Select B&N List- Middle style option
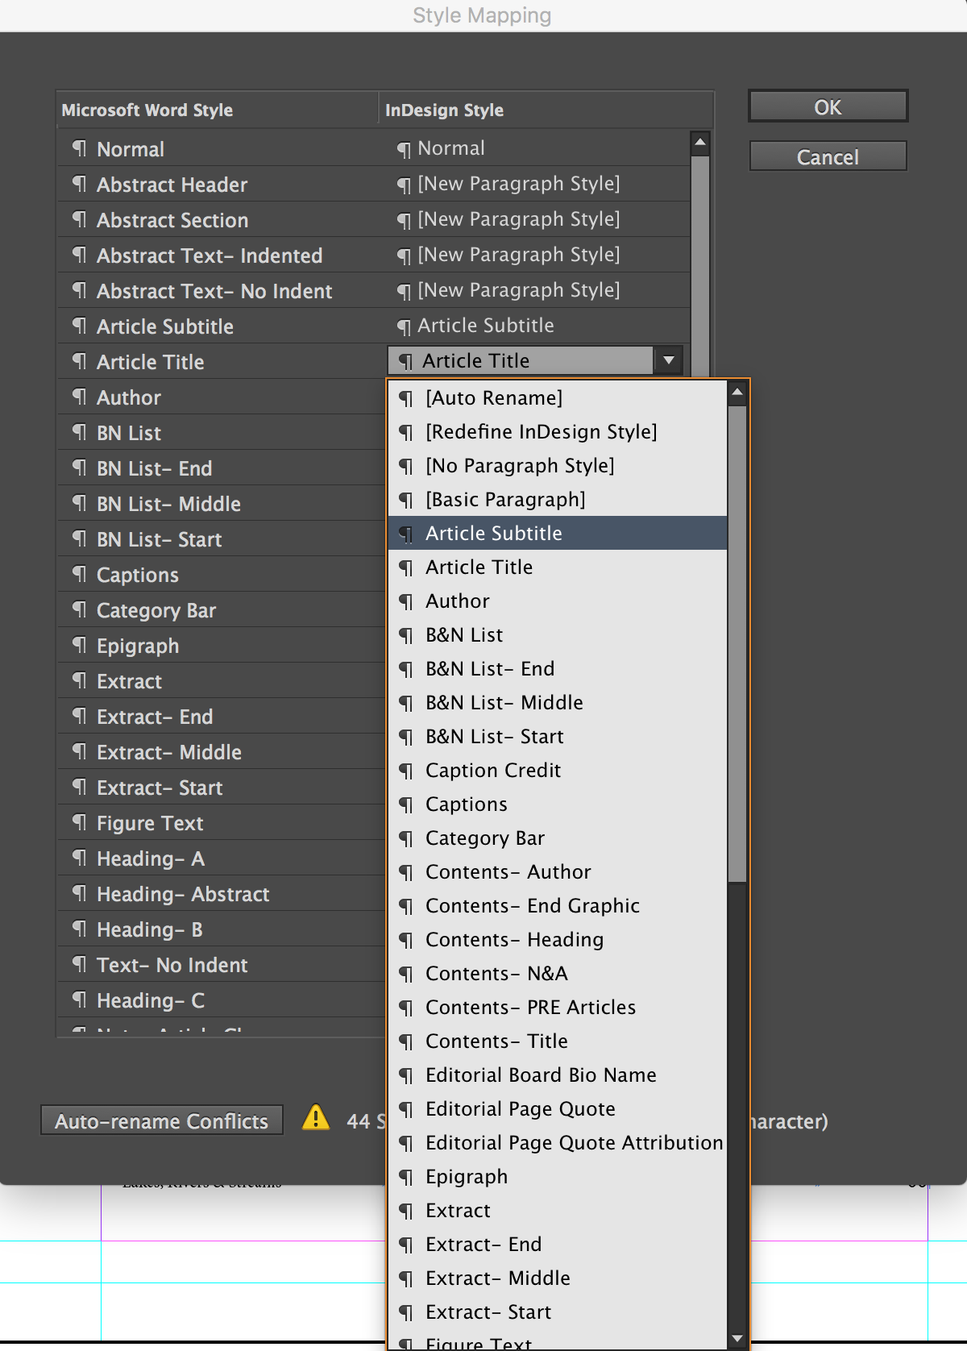Screen dimensions: 967x1351 click(558, 702)
